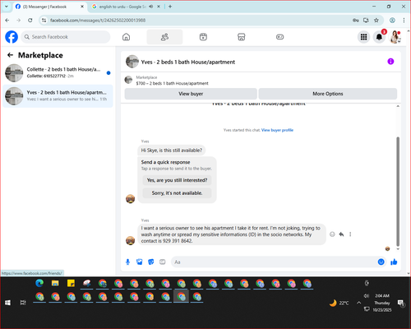Open Chrome three-dot menu
Image resolution: width=411 pixels, height=329 pixels.
tap(404, 21)
